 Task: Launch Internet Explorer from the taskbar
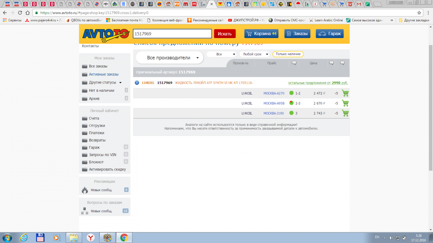tap(24, 238)
